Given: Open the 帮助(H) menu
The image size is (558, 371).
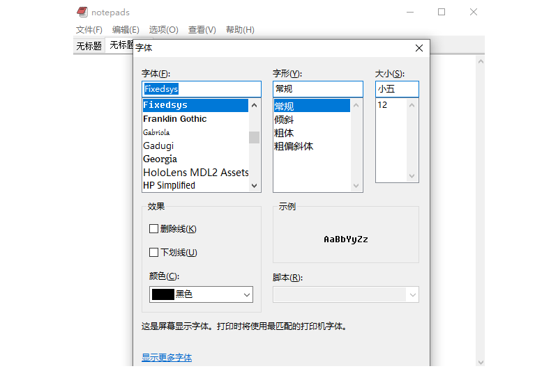Looking at the screenshot, I should click(240, 30).
